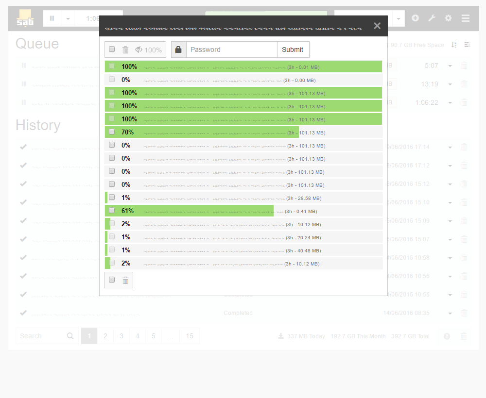This screenshot has height=398, width=486.
Task: Open the SABnzbd logo home
Action: [x=25, y=18]
